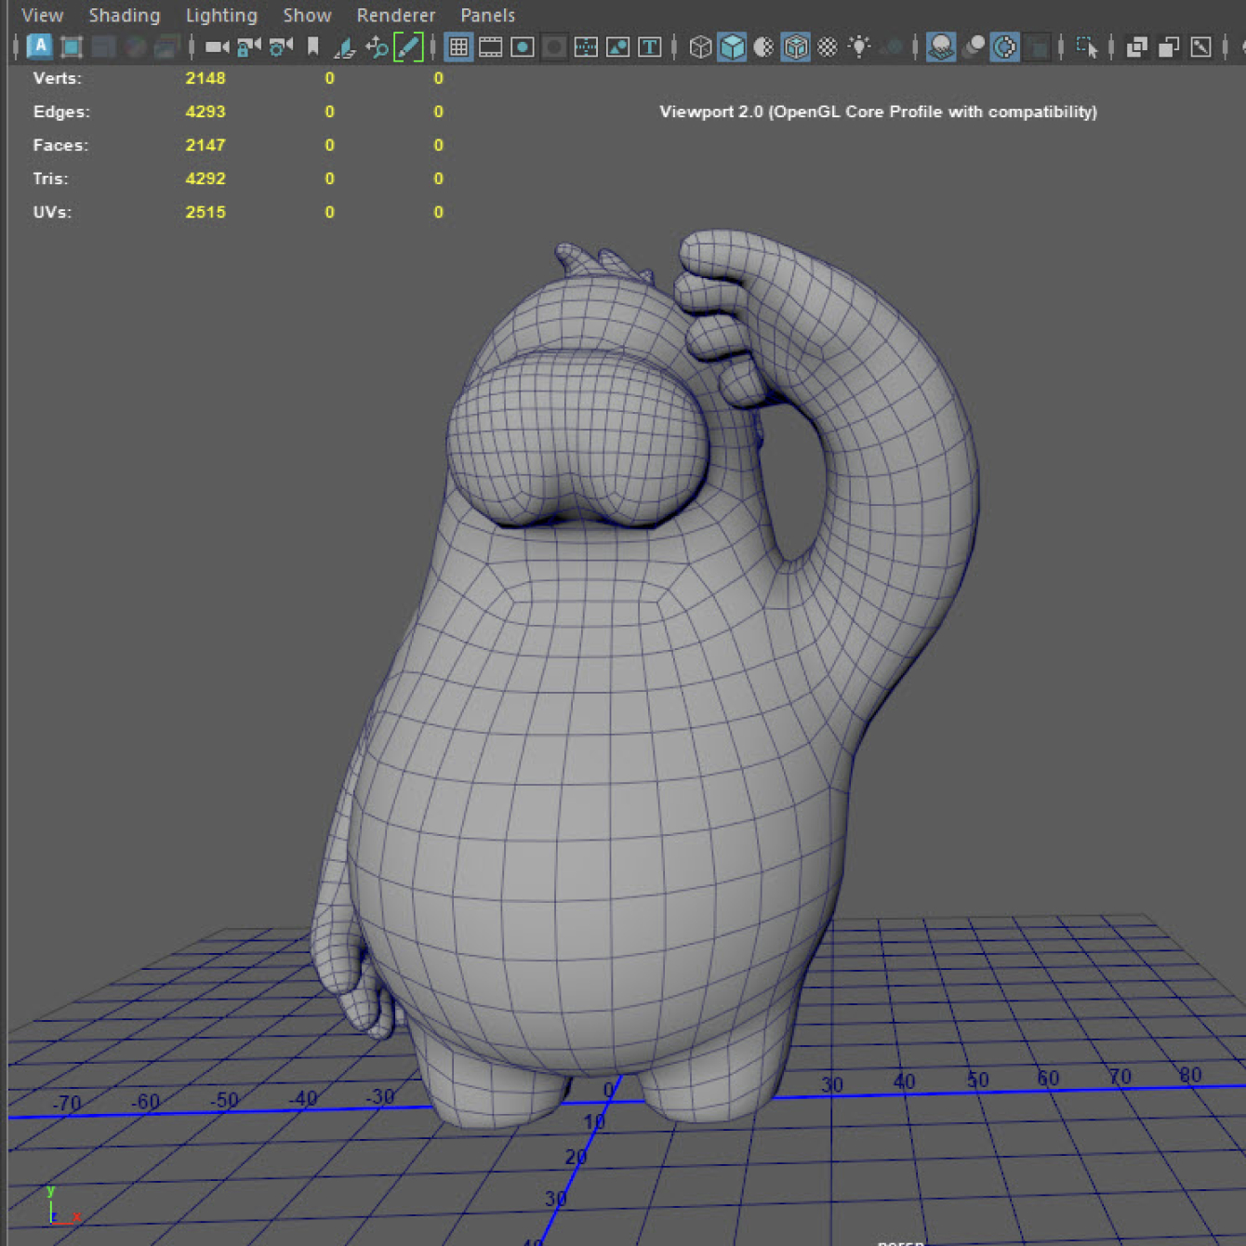Click the Select Camera icon
The image size is (1246, 1246).
[x=217, y=46]
